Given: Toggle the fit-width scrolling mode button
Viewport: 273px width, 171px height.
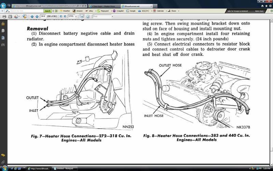Looking at the screenshot, I should (x=81, y=16).
